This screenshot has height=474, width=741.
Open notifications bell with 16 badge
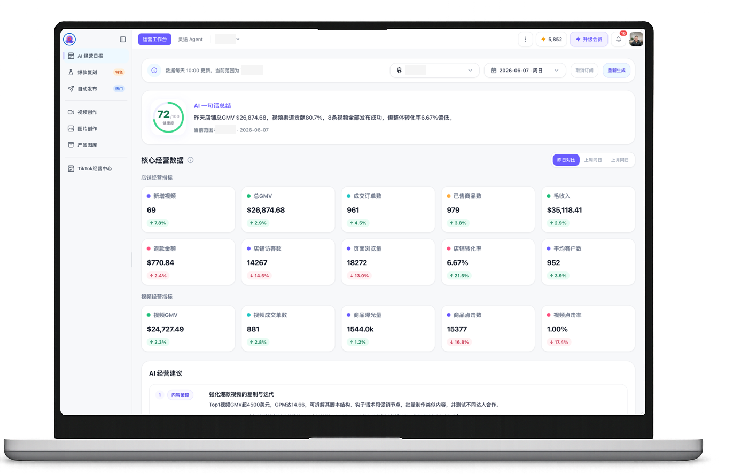click(619, 39)
